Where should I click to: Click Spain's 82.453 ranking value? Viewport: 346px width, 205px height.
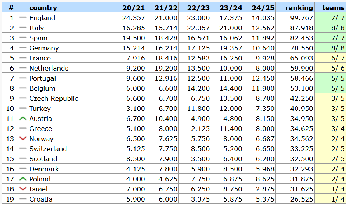click(x=302, y=38)
